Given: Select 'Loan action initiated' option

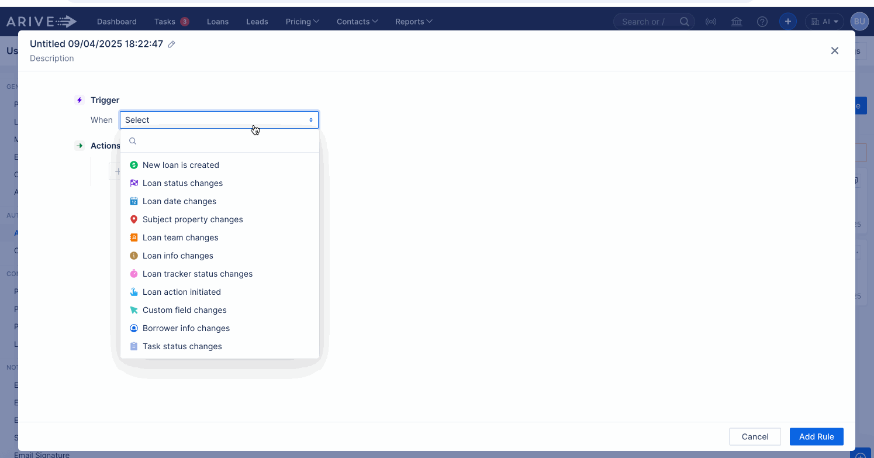Looking at the screenshot, I should coord(220,292).
